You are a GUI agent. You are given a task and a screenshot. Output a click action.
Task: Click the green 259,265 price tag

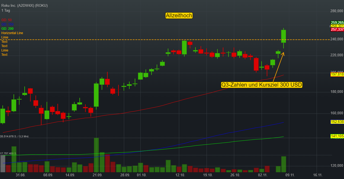[337, 22]
